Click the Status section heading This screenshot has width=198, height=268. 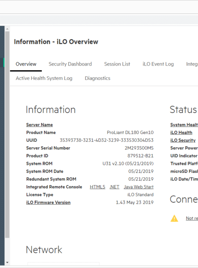coord(183,110)
